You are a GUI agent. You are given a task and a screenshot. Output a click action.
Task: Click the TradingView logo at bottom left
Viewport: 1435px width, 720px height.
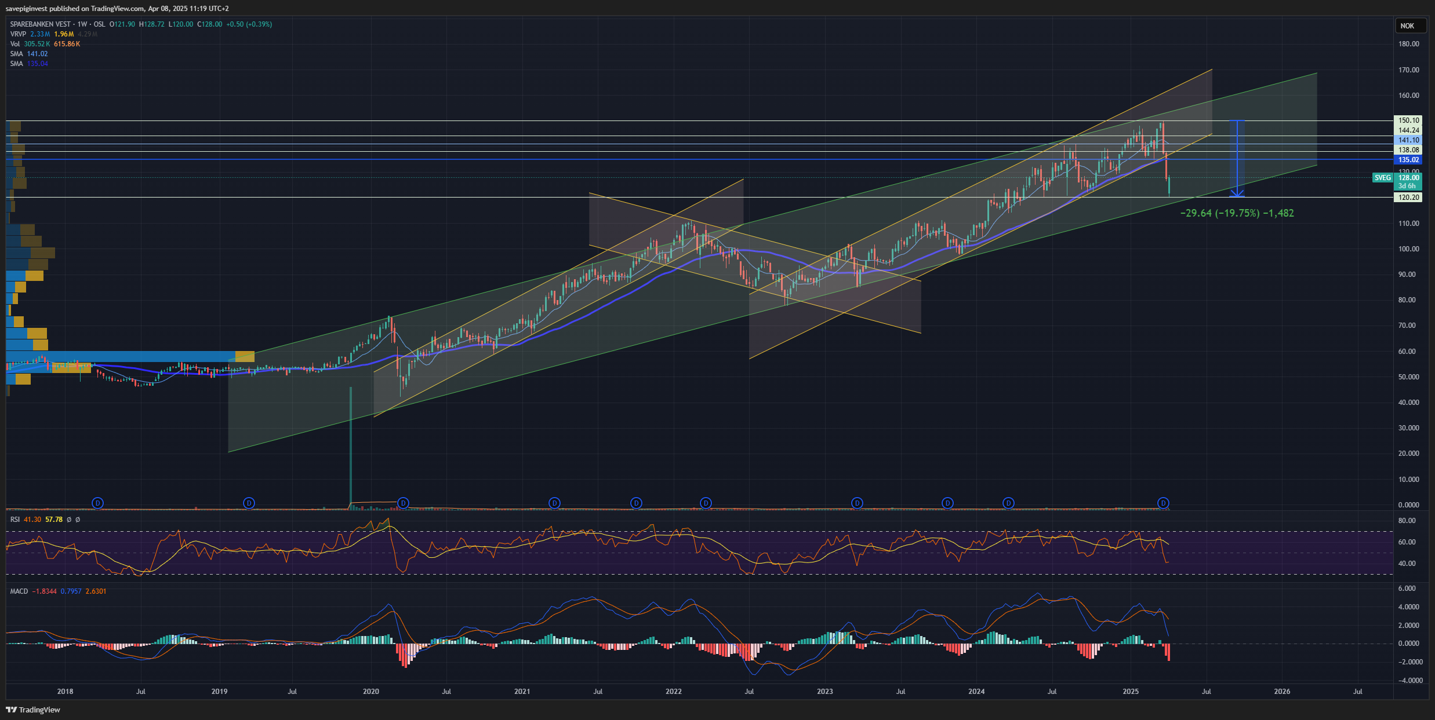pos(33,710)
